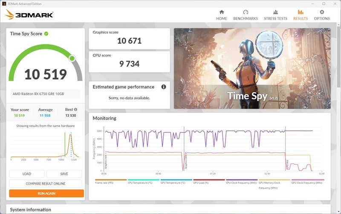
Task: Click 'Showing results from the same hardware' text
Action: pos(46,126)
